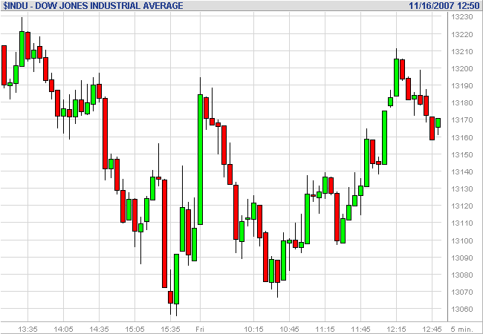Select the 13100 price axis label
Screen dimensions: 483x334
click(x=461, y=240)
